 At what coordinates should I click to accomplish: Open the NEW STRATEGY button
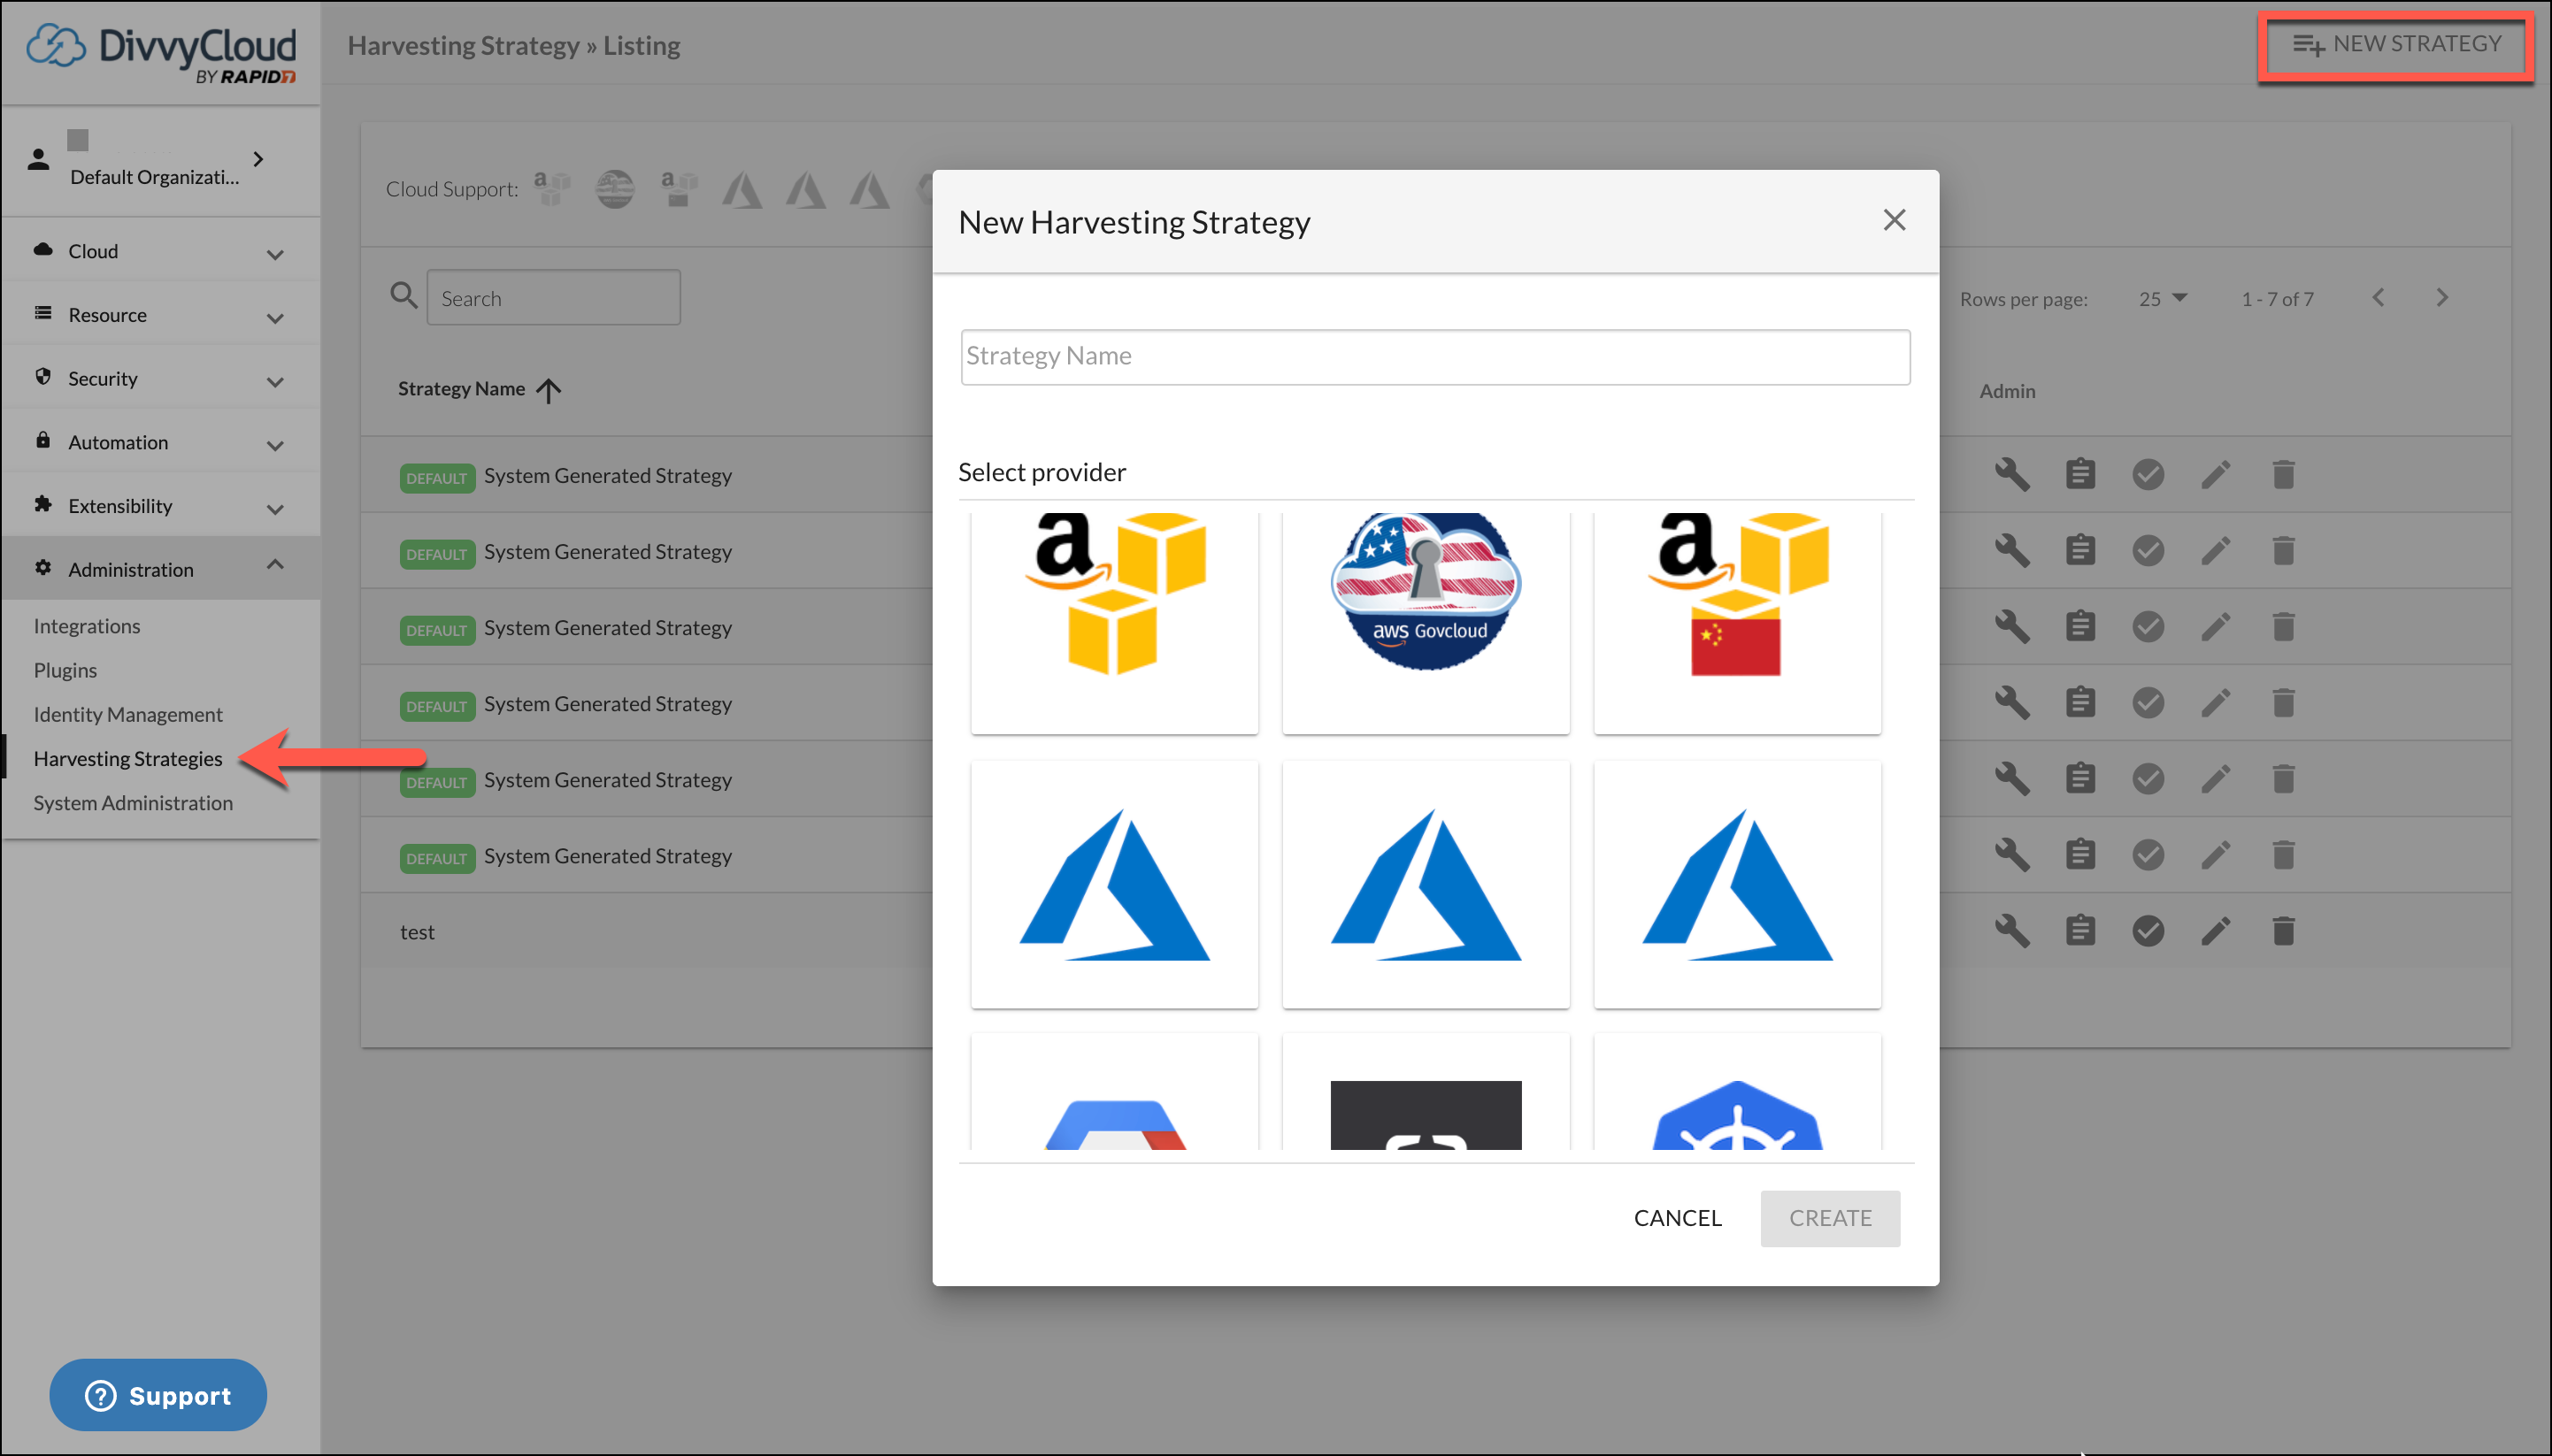[x=2396, y=45]
